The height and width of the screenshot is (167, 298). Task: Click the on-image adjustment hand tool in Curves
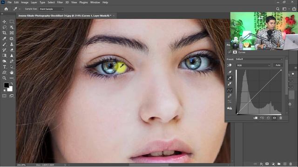click(230, 65)
